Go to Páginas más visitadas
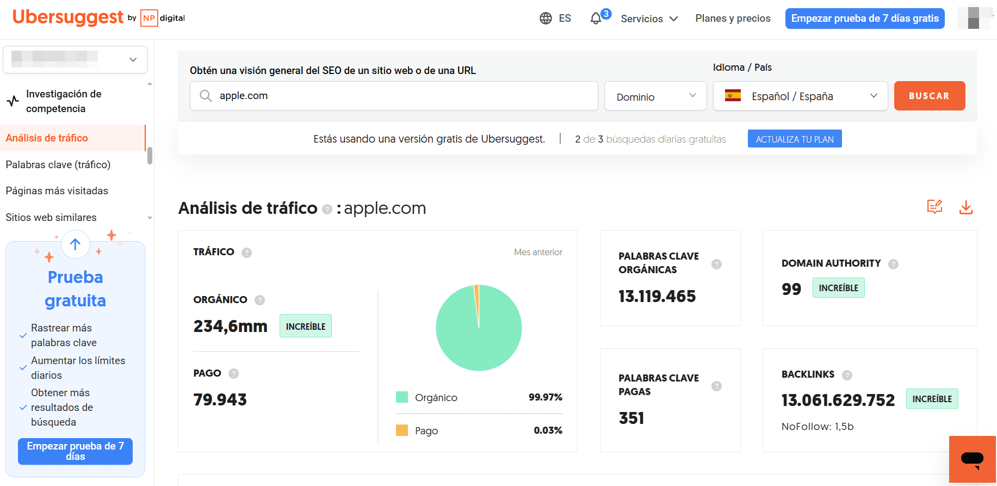This screenshot has width=997, height=486. pos(57,191)
